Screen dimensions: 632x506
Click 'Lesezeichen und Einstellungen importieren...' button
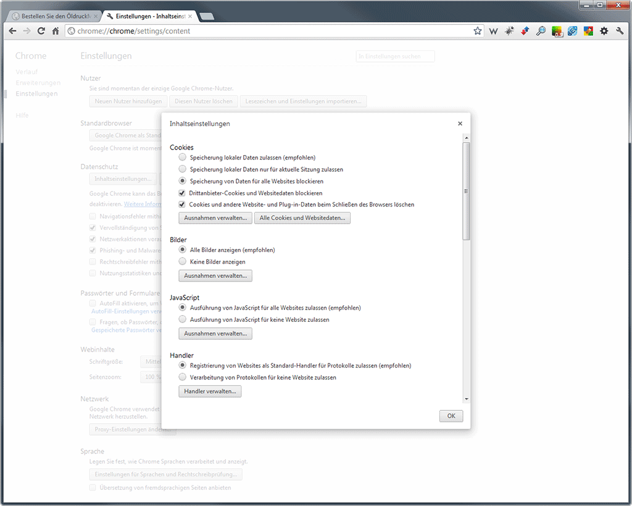click(x=303, y=101)
